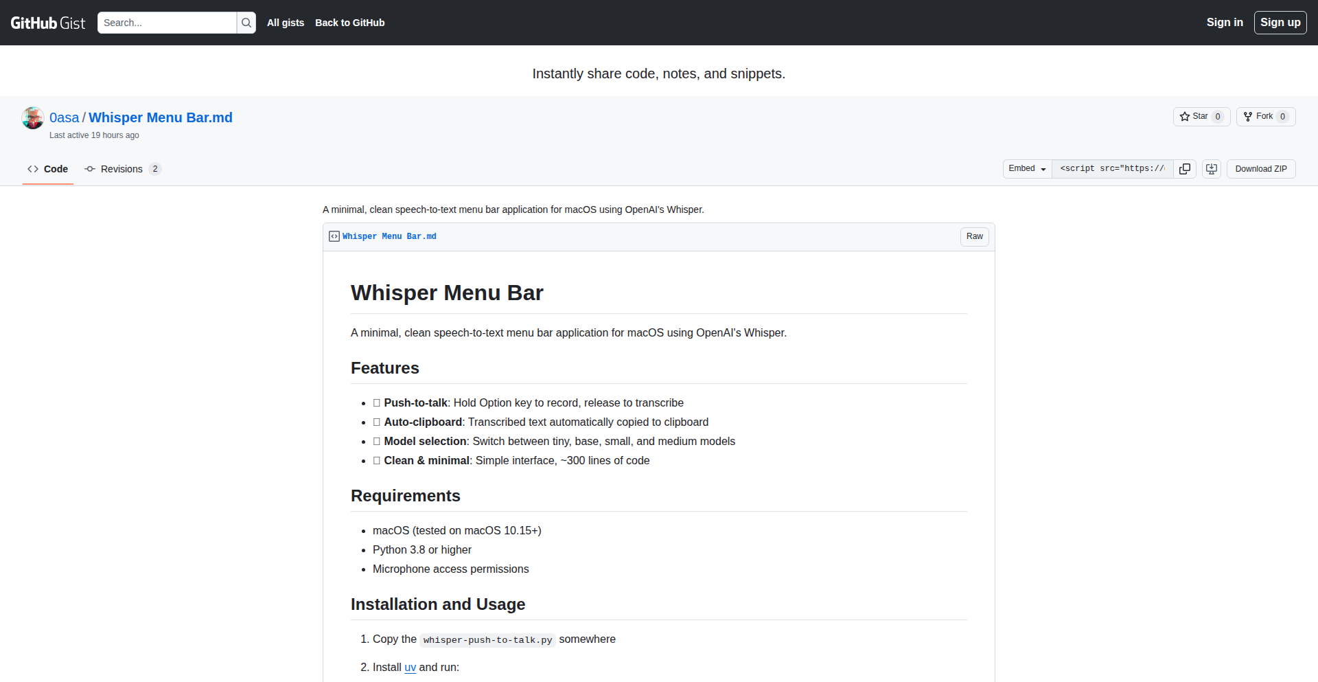Open the Embed dropdown
1318x682 pixels.
(1026, 168)
